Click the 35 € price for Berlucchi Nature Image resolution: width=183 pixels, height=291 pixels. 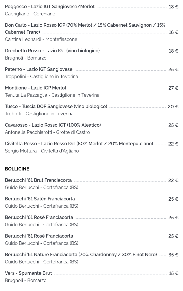pos(173,255)
